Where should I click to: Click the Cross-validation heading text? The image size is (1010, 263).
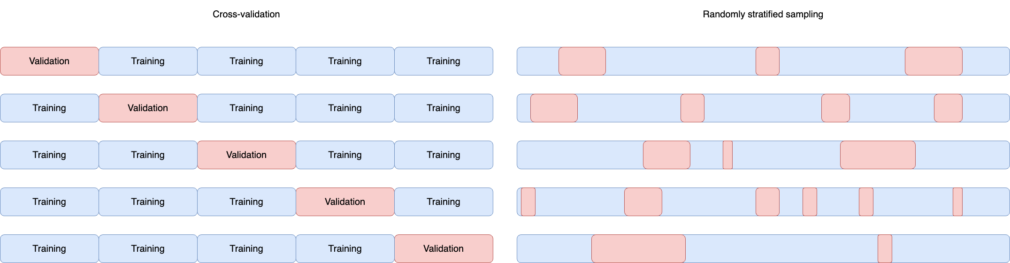pyautogui.click(x=246, y=15)
